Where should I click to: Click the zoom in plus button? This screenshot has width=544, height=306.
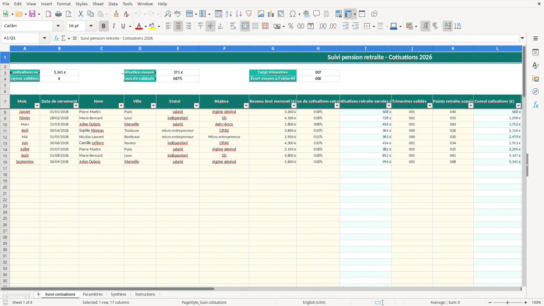[x=526, y=302]
